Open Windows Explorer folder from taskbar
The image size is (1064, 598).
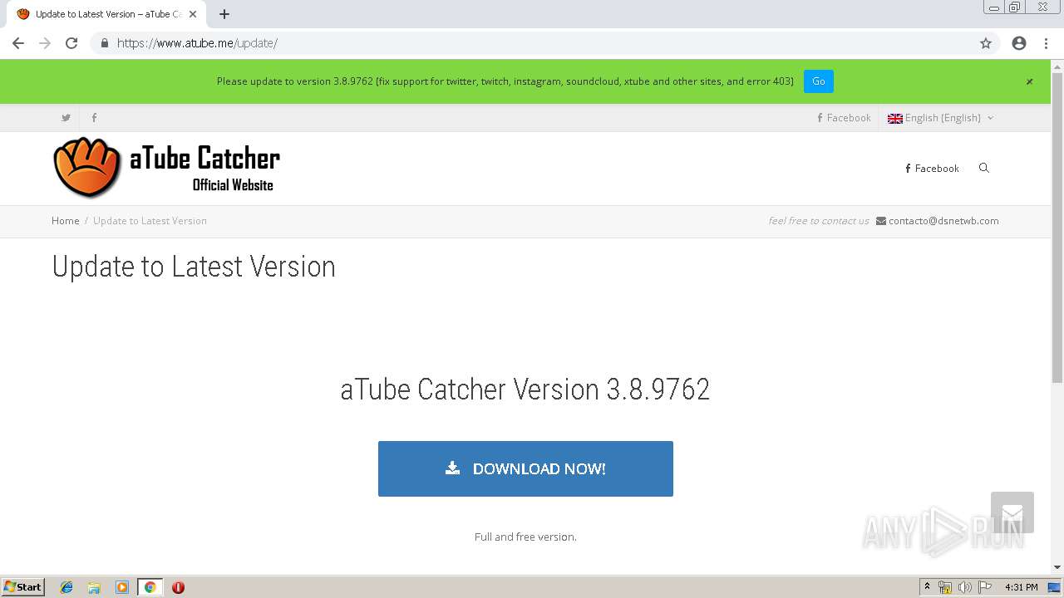94,587
